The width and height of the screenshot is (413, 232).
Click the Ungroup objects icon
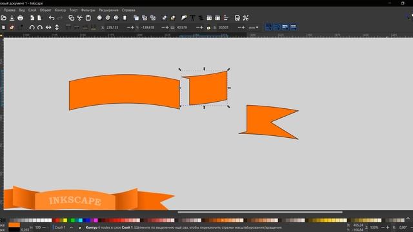click(x=173, y=18)
